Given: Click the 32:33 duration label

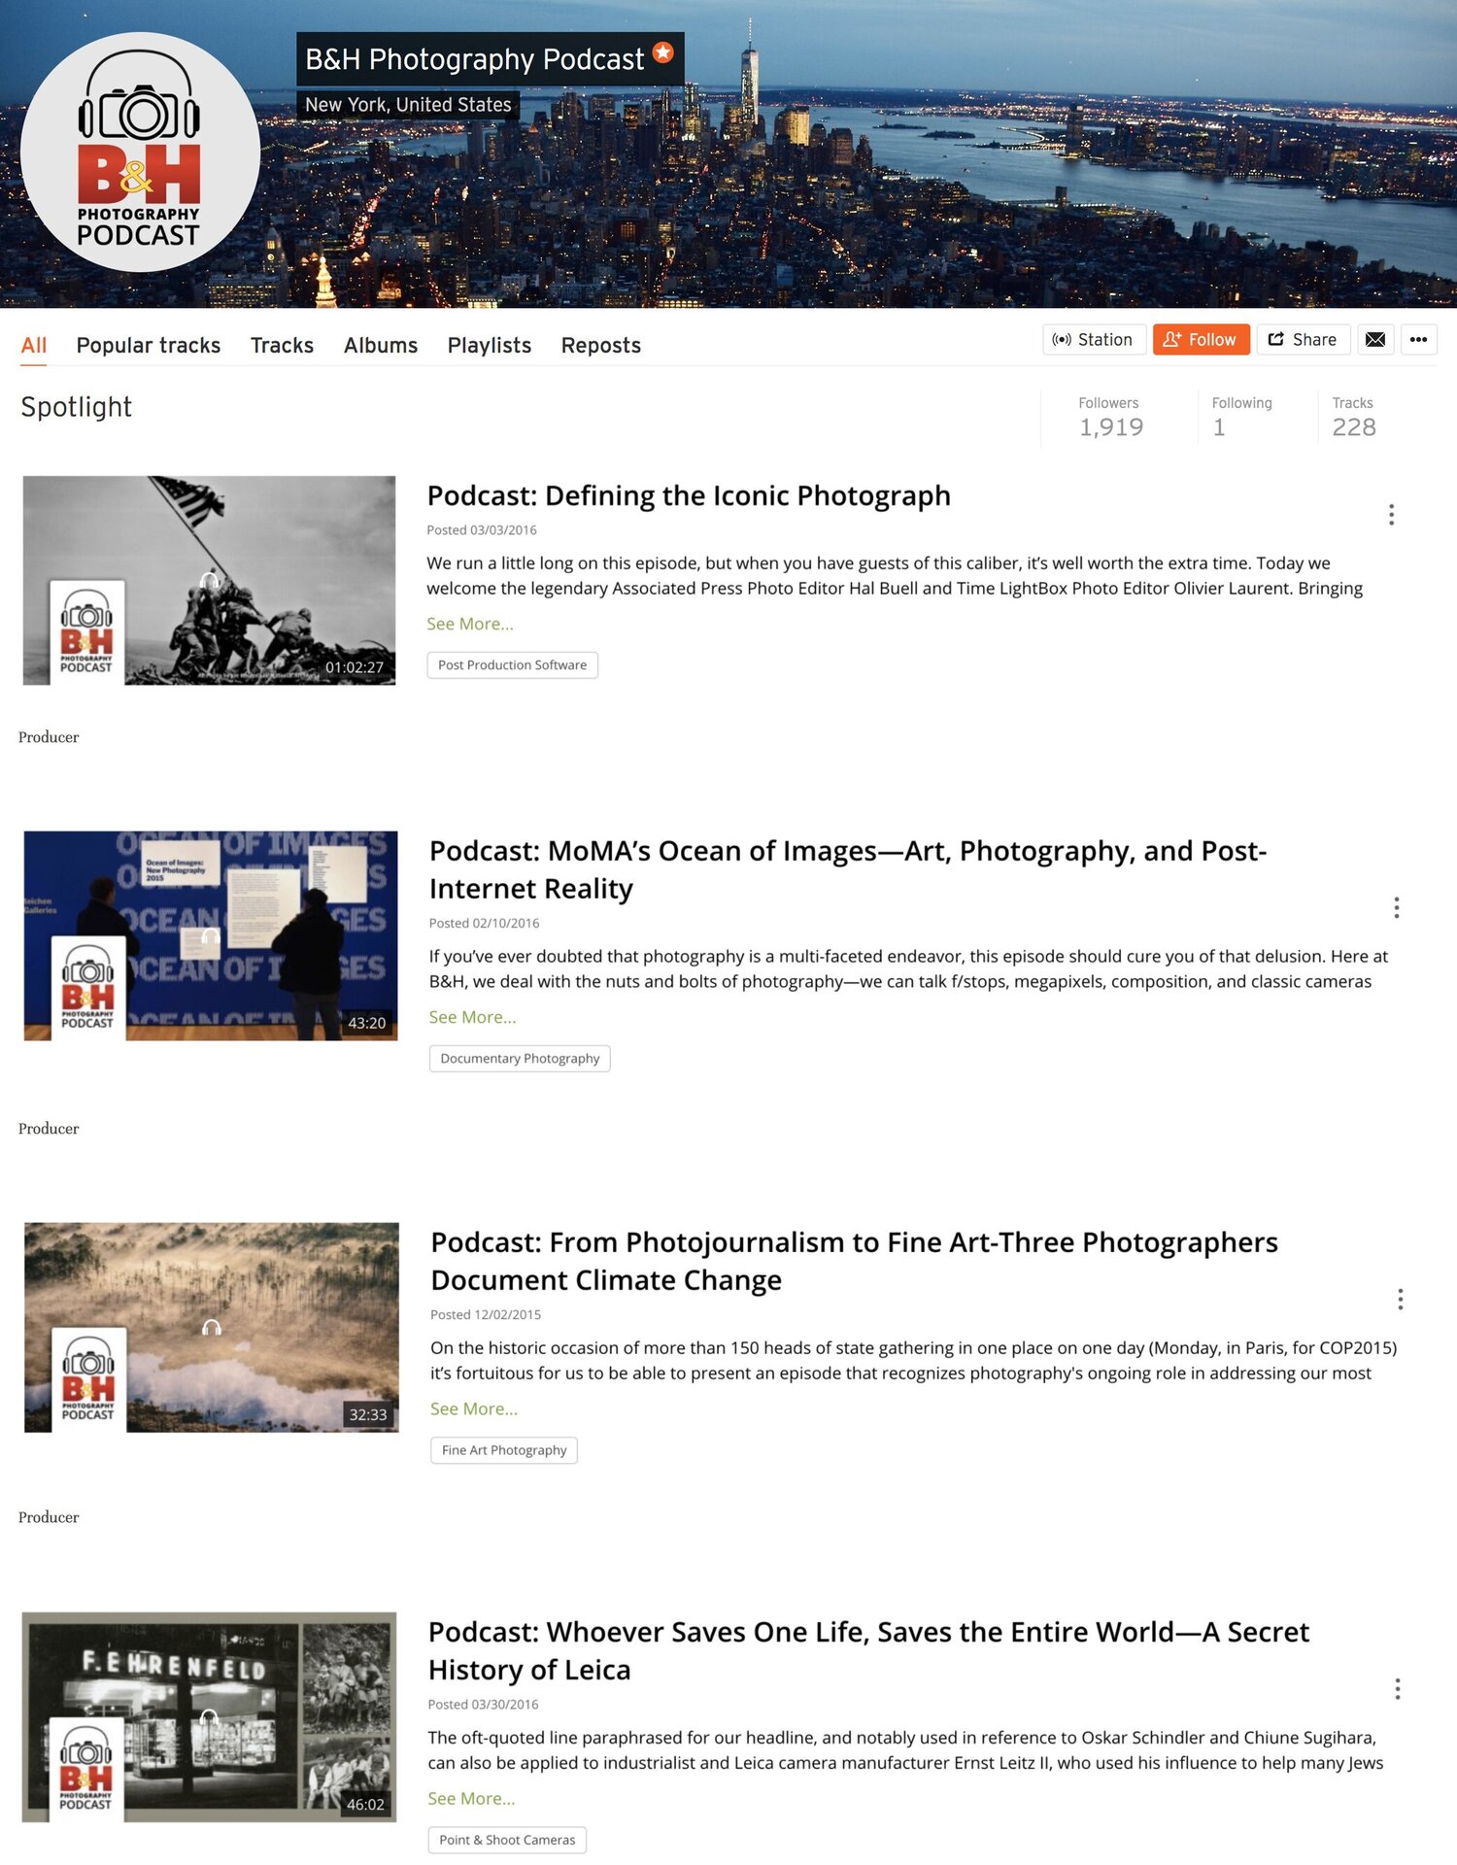Looking at the screenshot, I should click(x=368, y=1414).
